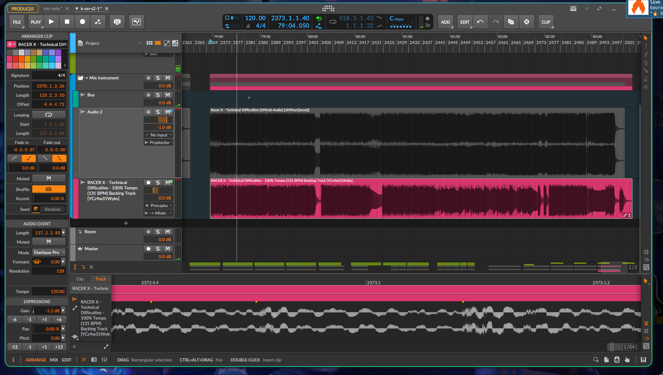Stop the transport
The height and width of the screenshot is (375, 663).
pos(67,22)
